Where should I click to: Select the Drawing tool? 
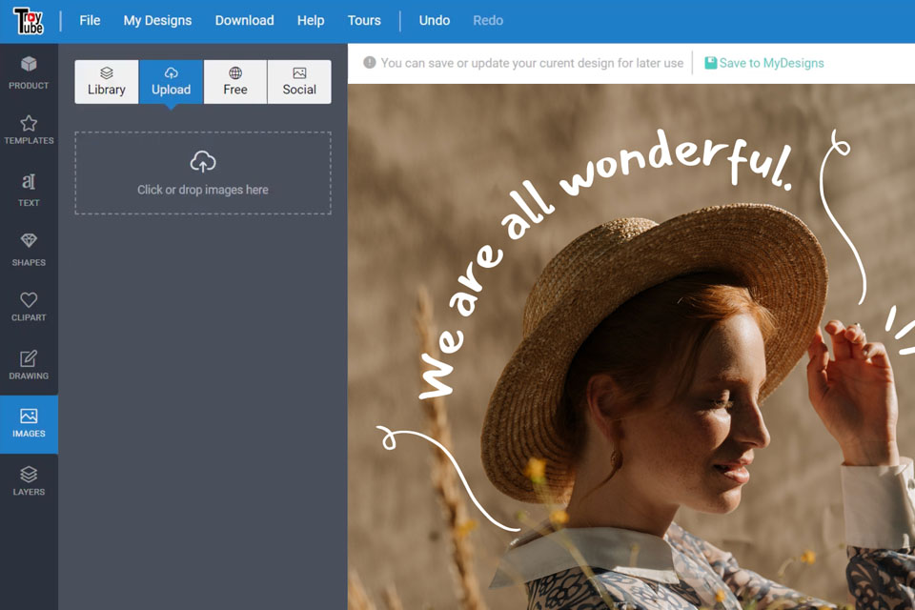pos(29,365)
